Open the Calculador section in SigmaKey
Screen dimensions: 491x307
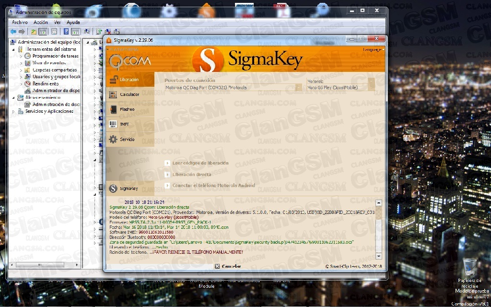[x=130, y=94]
